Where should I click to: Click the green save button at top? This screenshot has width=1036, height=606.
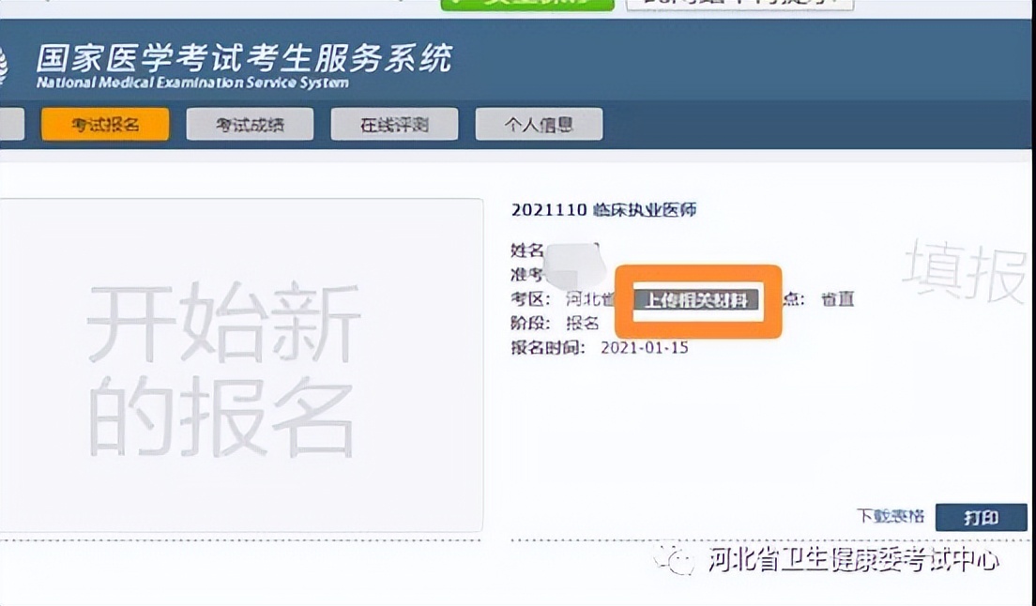point(527,4)
